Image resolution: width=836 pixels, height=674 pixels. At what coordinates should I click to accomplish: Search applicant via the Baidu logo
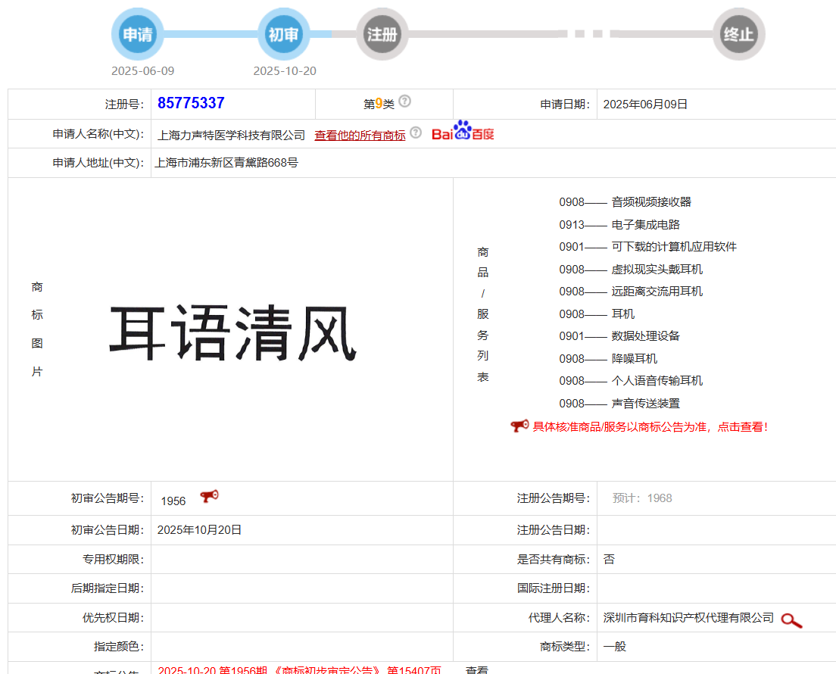tap(463, 132)
